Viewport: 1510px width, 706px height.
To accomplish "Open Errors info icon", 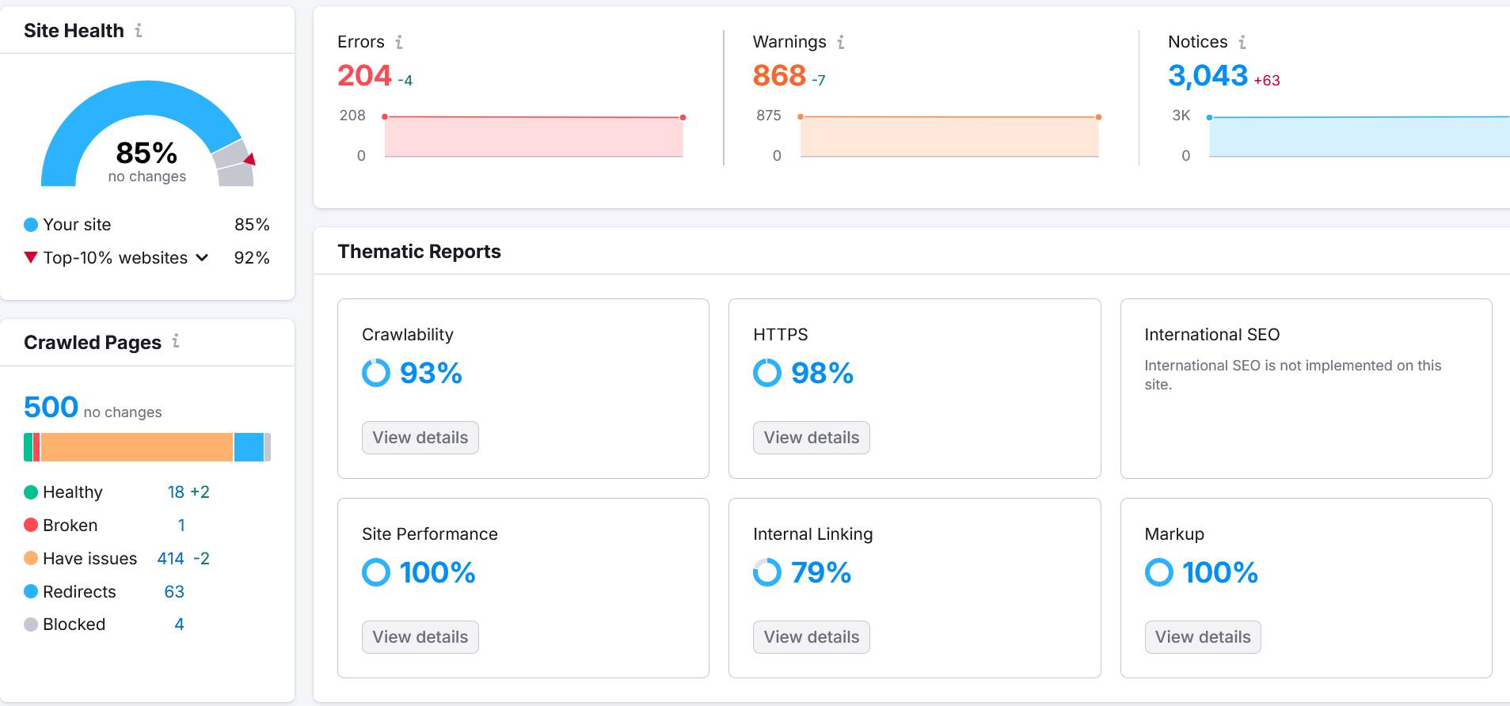I will click(x=399, y=42).
